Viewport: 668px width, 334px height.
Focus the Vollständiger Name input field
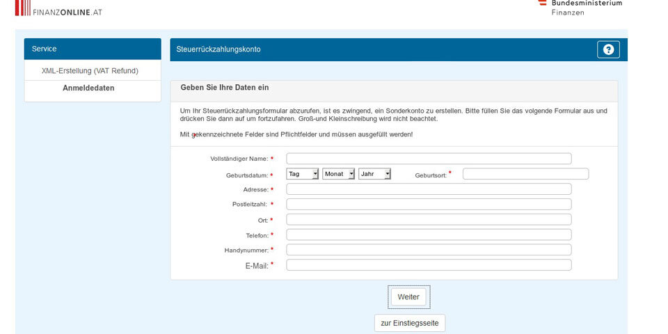click(x=429, y=159)
